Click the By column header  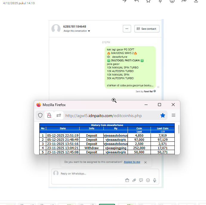coord(116,128)
